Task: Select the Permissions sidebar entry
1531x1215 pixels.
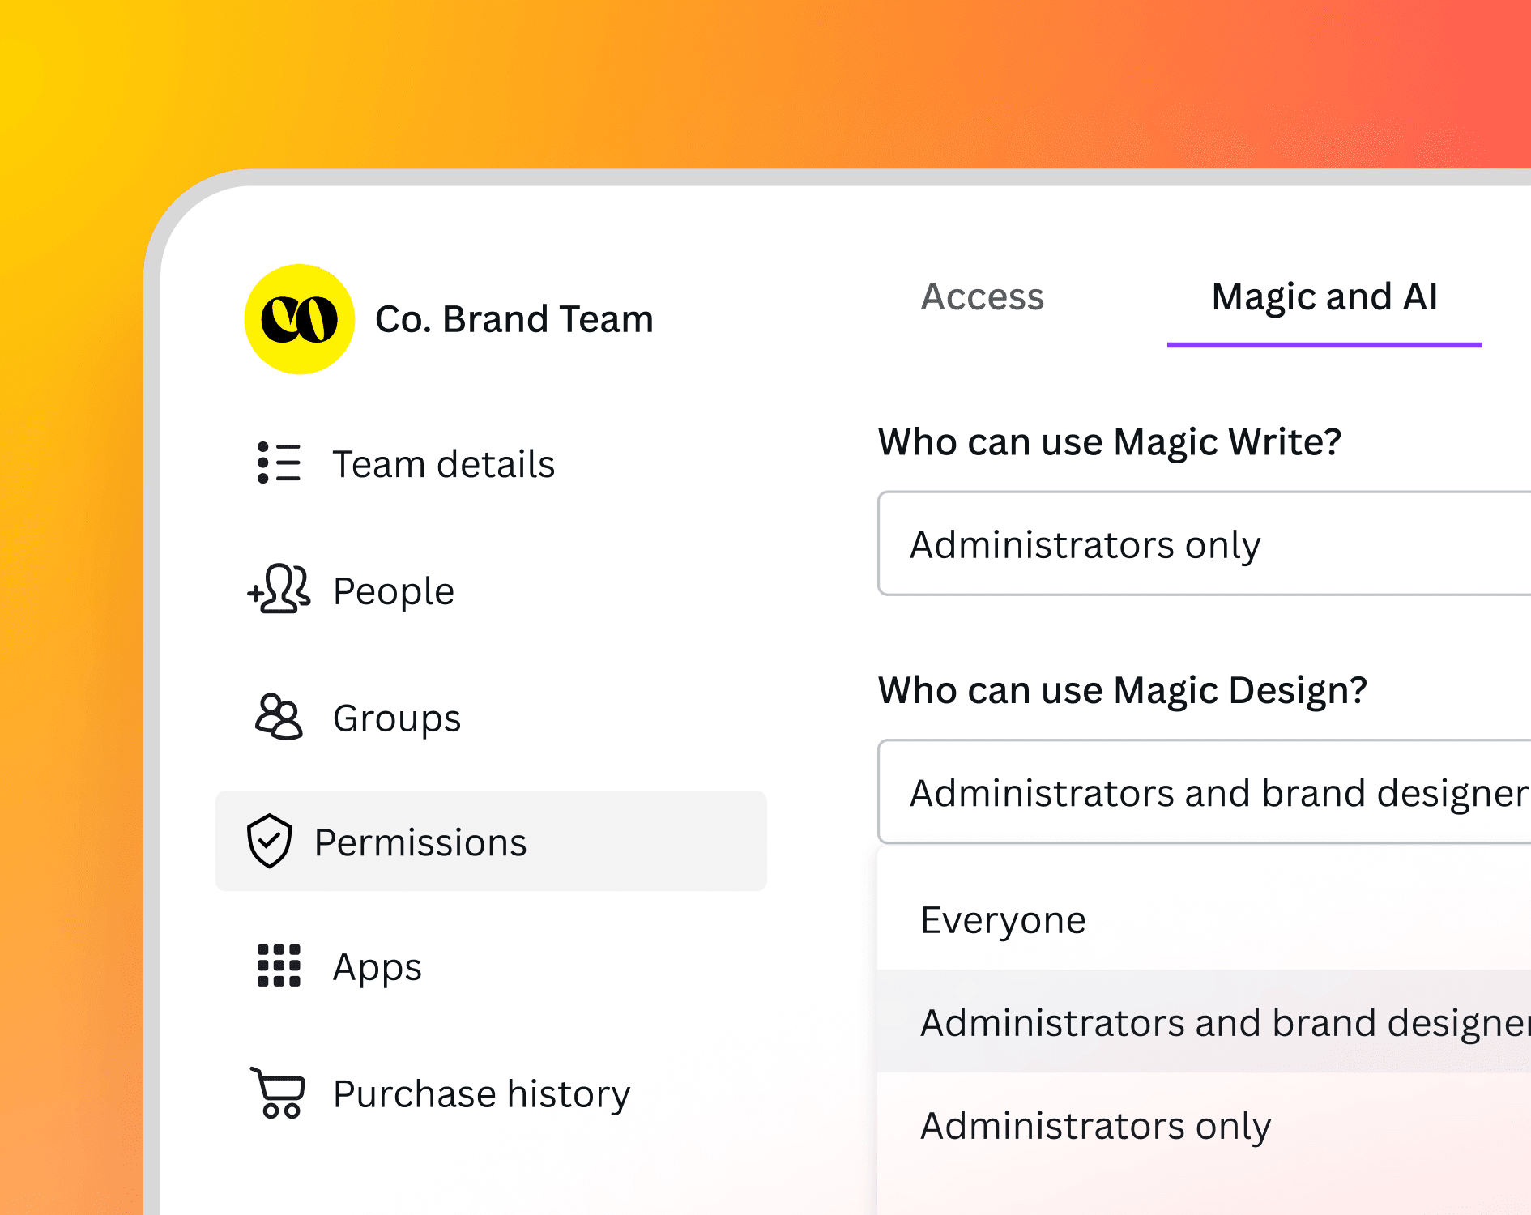Action: click(x=420, y=841)
